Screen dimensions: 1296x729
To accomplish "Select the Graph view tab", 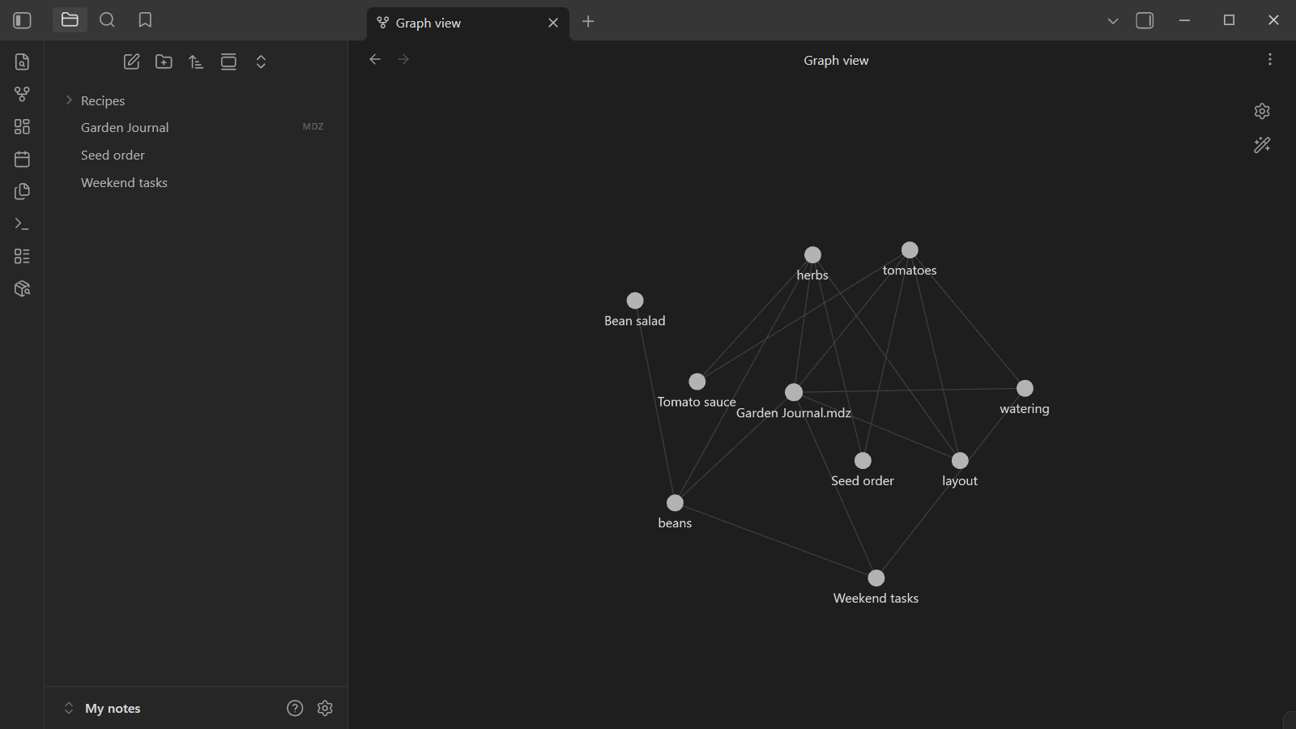I will [468, 23].
